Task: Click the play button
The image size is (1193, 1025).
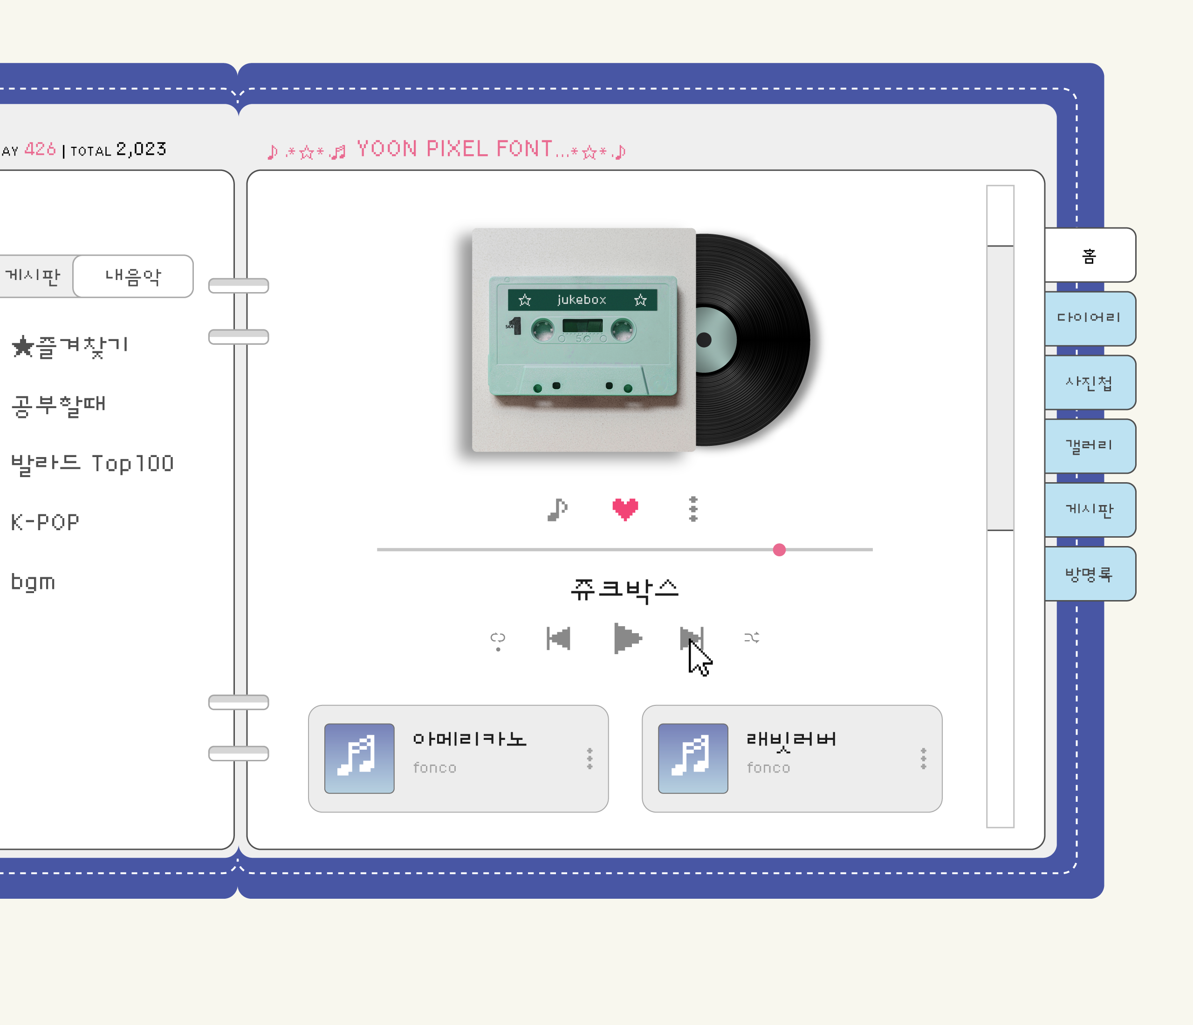Action: coord(628,638)
